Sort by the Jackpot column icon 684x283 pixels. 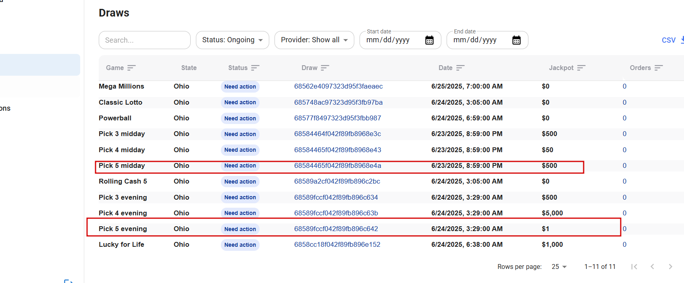click(x=581, y=68)
